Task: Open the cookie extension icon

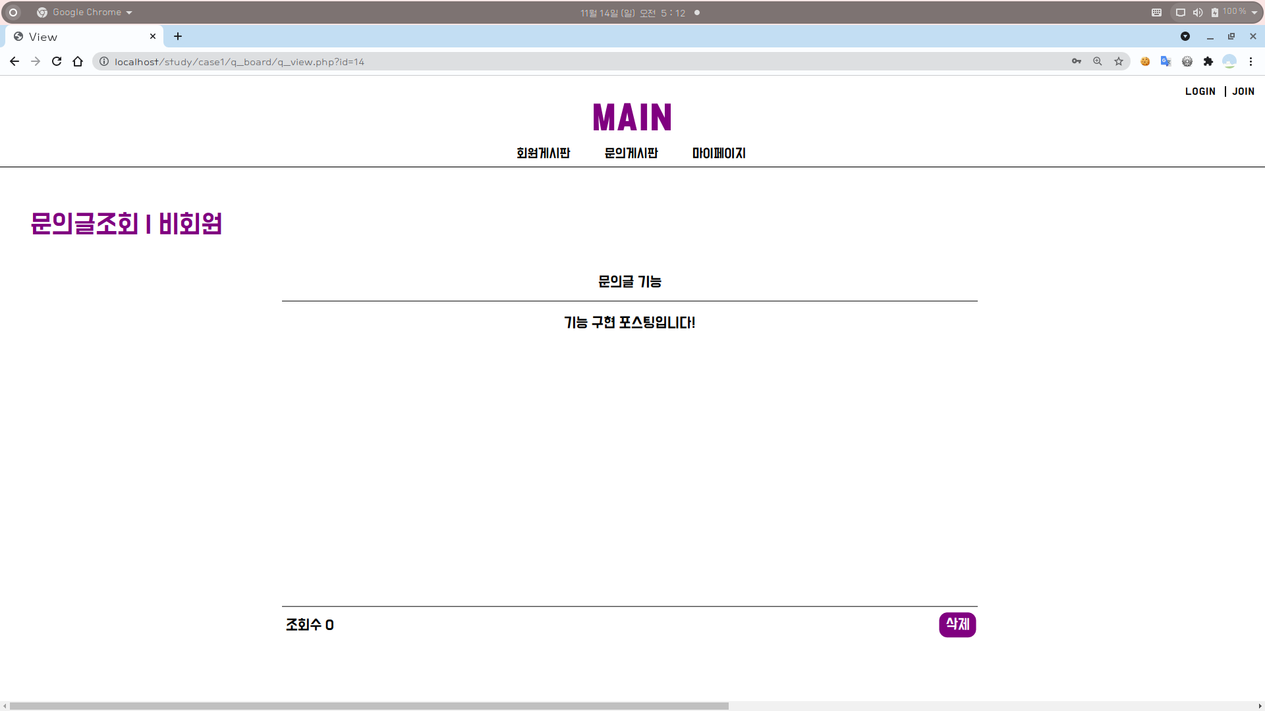Action: 1145,61
